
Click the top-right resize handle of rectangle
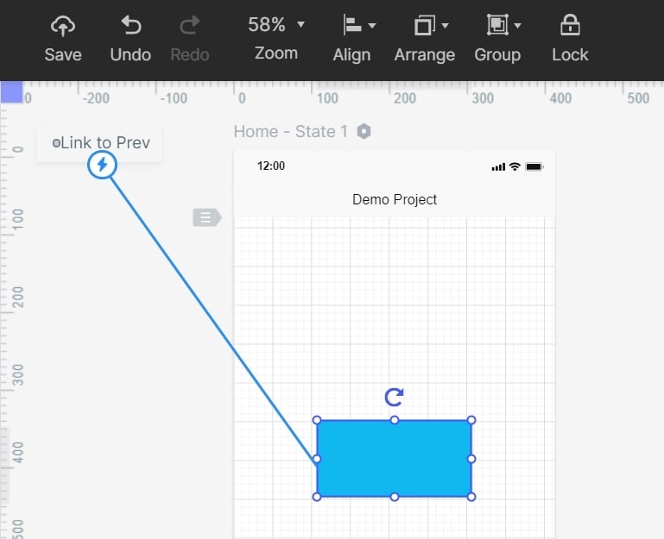(x=471, y=420)
